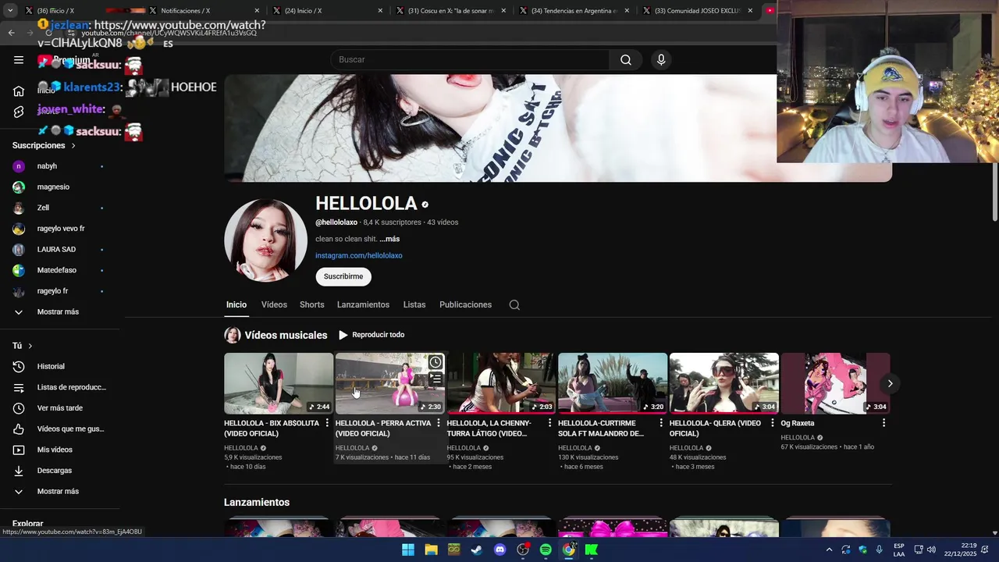Open options menu for QLERA video

click(x=773, y=423)
